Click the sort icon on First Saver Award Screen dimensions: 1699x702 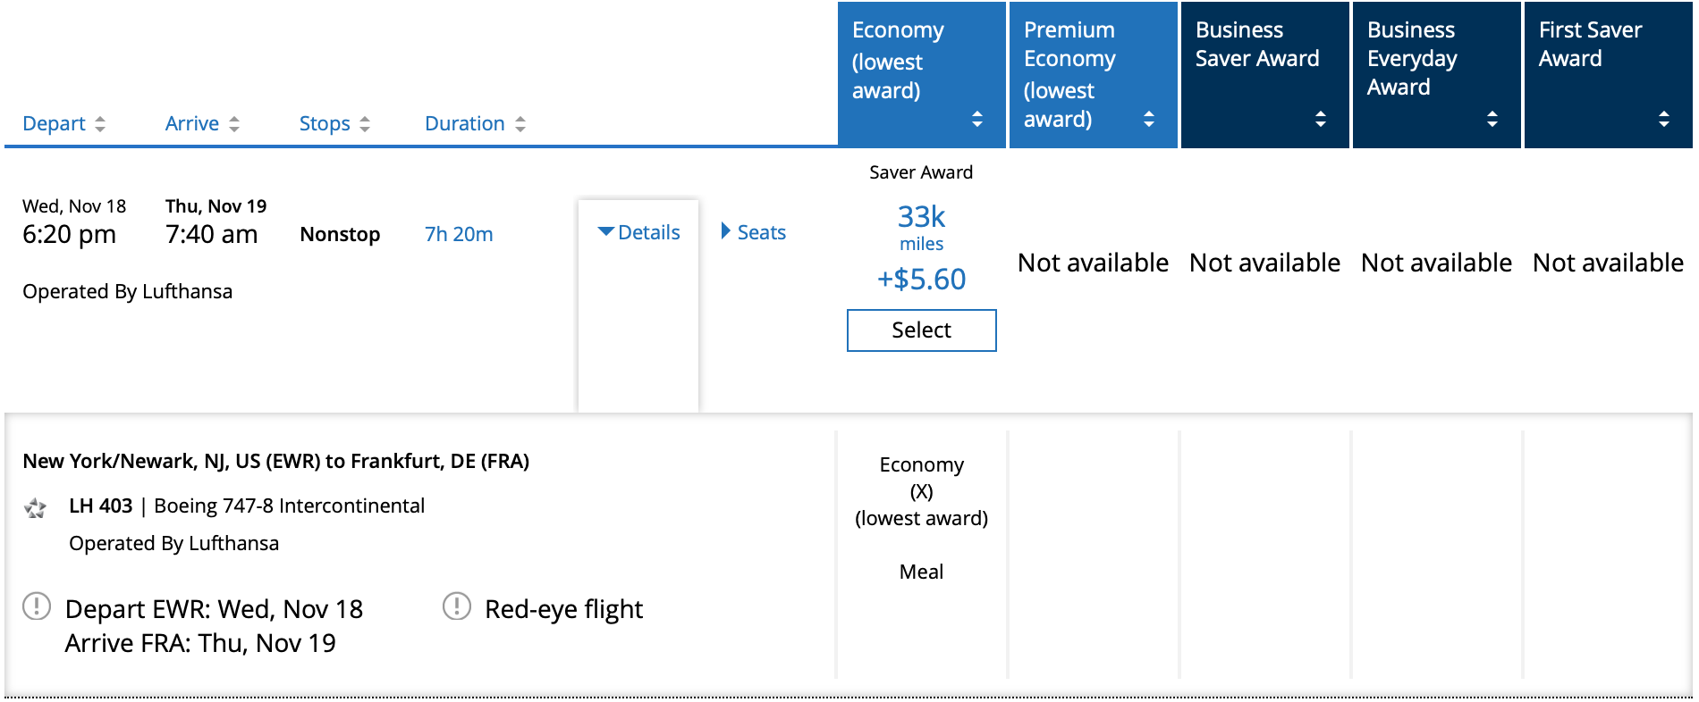(1664, 116)
